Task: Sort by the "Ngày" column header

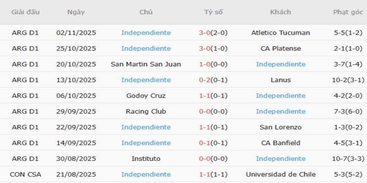Action: (x=76, y=12)
